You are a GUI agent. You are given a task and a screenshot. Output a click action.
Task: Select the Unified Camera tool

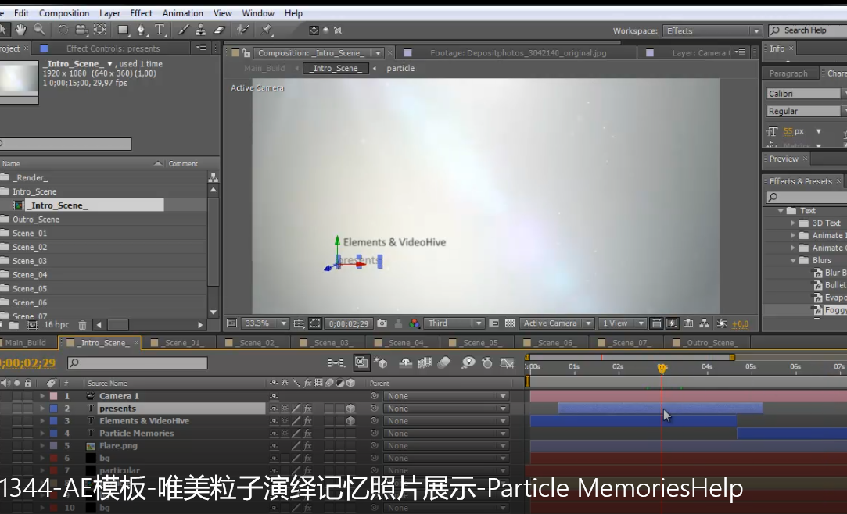tap(81, 30)
